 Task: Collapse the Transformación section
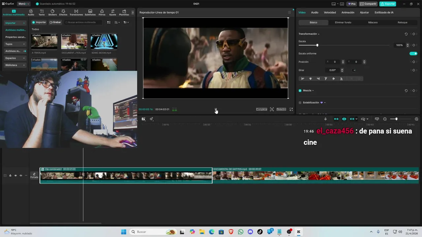318,34
